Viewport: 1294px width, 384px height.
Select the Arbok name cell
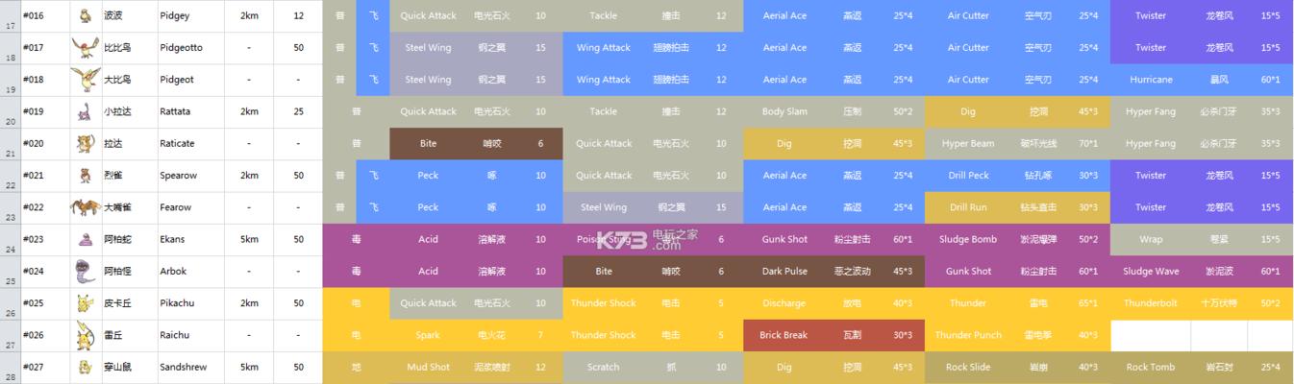[x=191, y=272]
